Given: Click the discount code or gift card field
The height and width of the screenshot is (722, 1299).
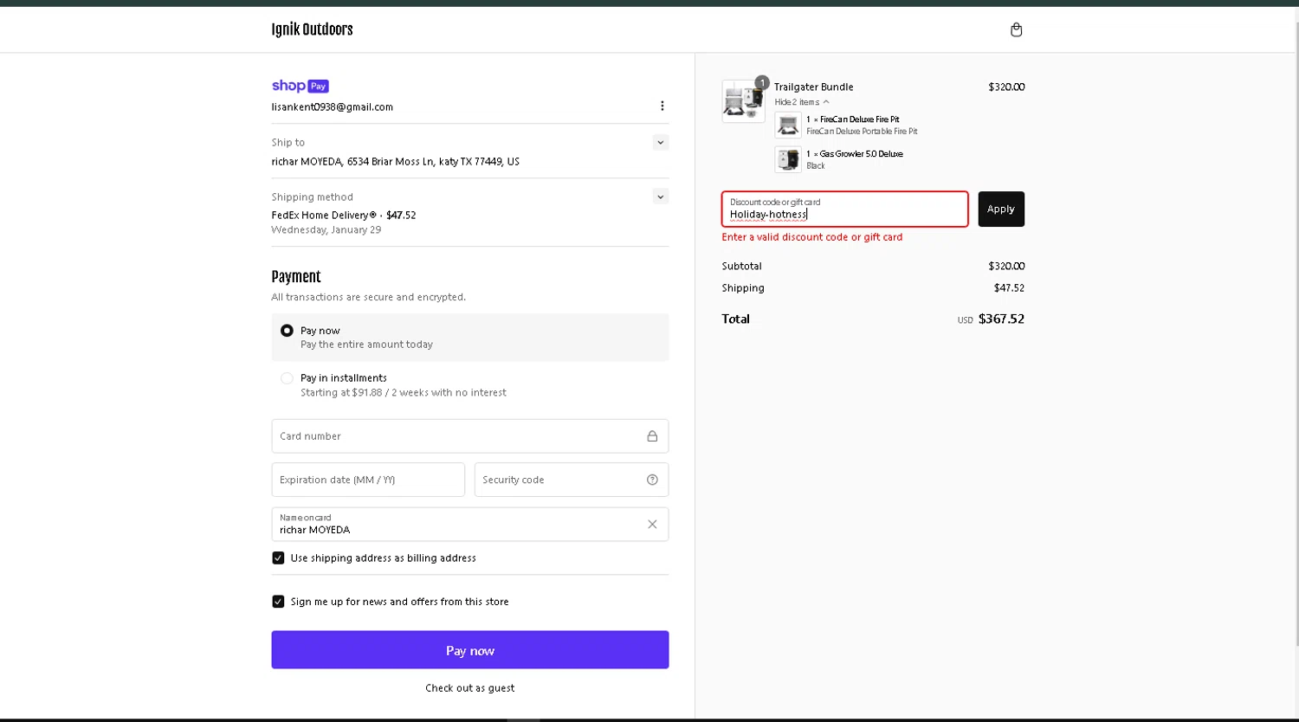Looking at the screenshot, I should point(844,209).
